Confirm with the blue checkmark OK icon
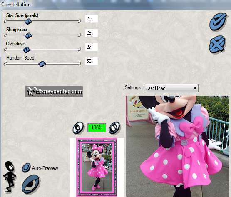 pos(218,22)
